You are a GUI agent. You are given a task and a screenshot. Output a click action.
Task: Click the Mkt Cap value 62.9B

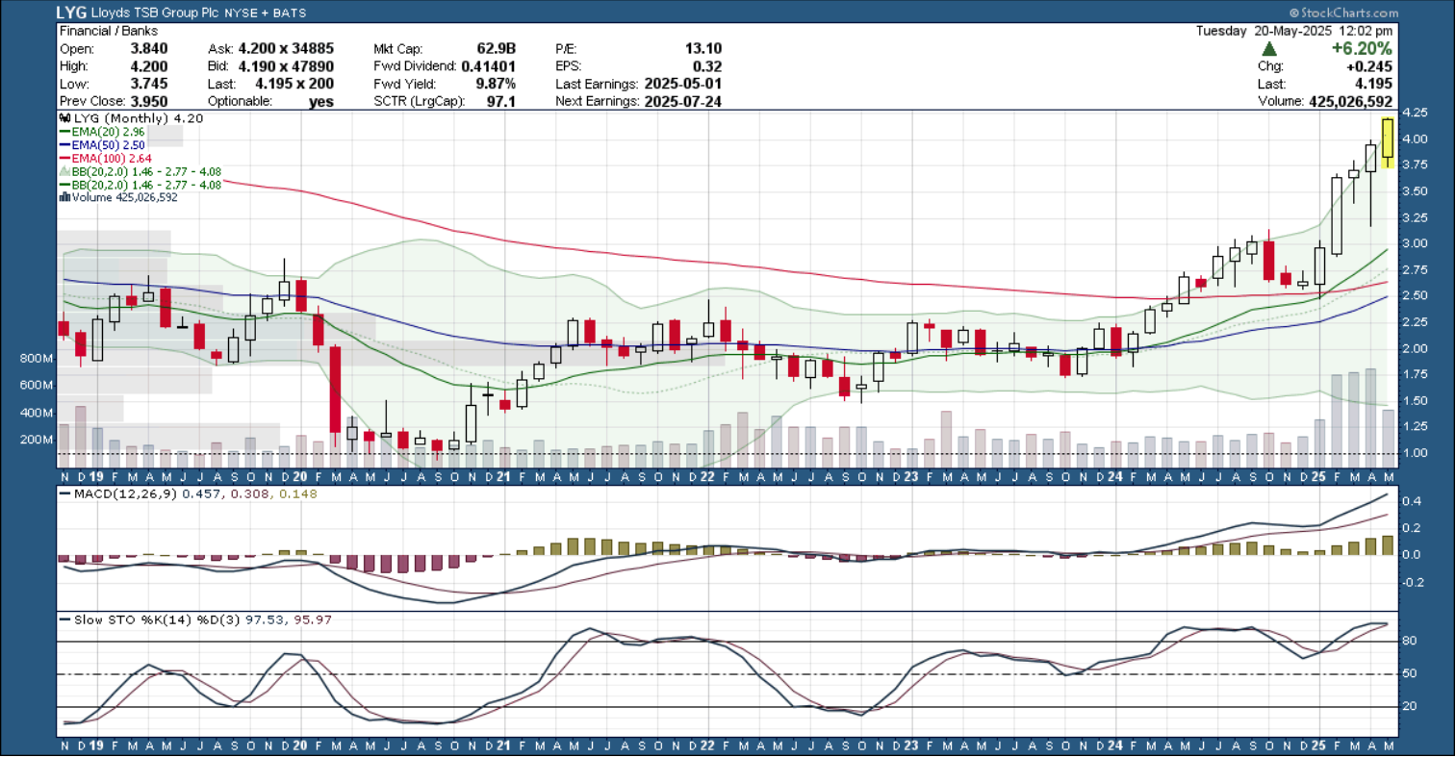point(496,49)
